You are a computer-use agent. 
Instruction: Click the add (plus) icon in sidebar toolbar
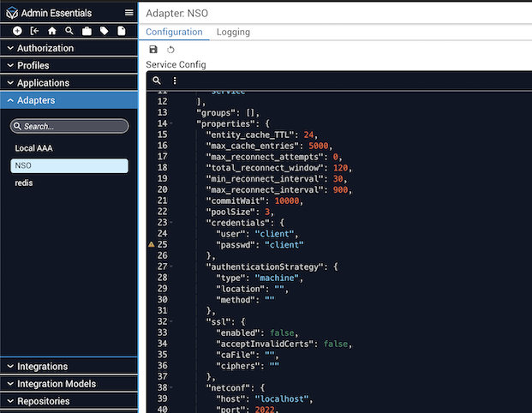coord(17,31)
